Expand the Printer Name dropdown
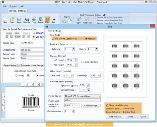 tap(99, 96)
